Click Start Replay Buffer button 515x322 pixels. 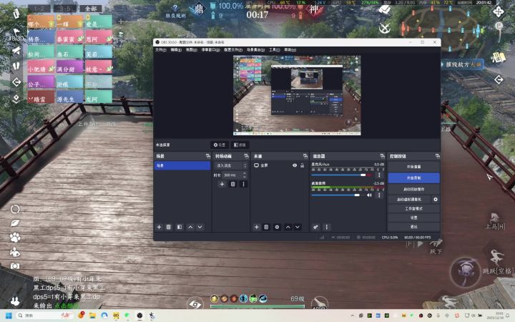pos(413,189)
